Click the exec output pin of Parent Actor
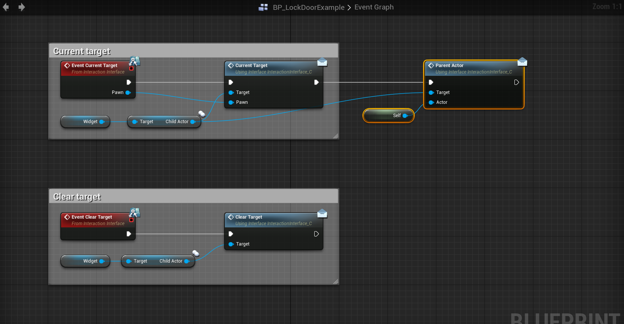Screen dimensions: 624x324 516,82
